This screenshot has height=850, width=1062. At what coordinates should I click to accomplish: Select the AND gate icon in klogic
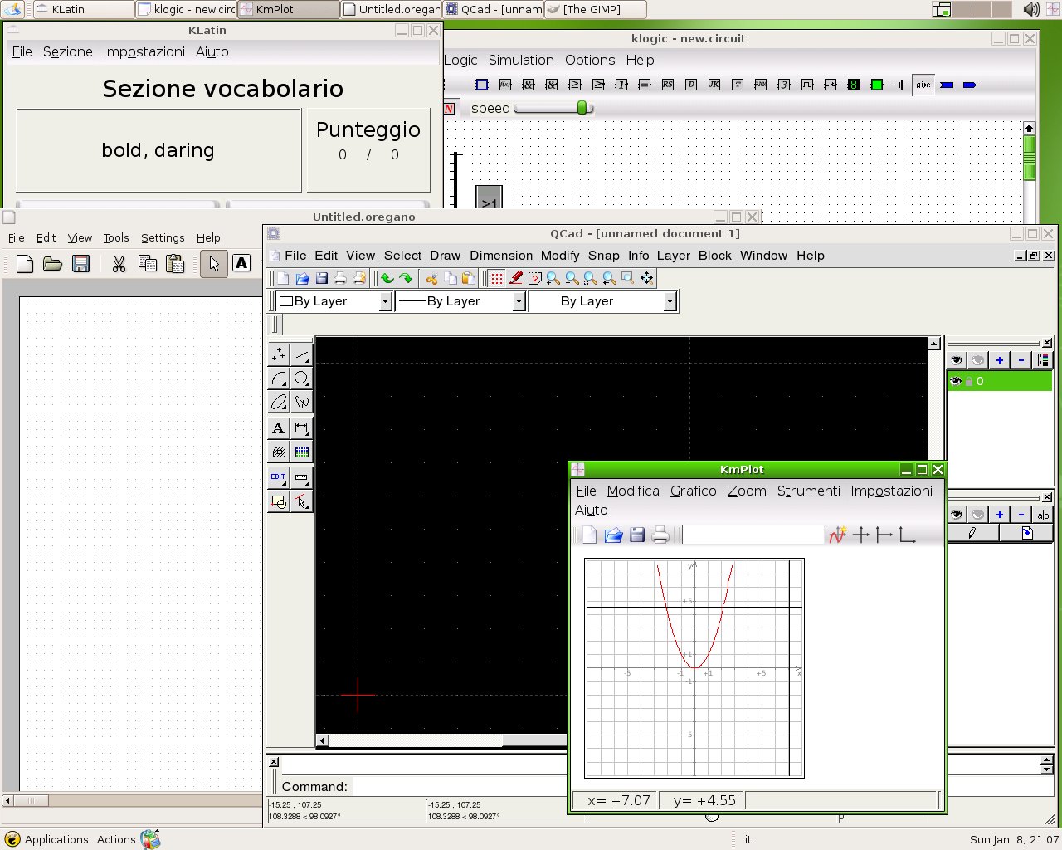pos(529,85)
